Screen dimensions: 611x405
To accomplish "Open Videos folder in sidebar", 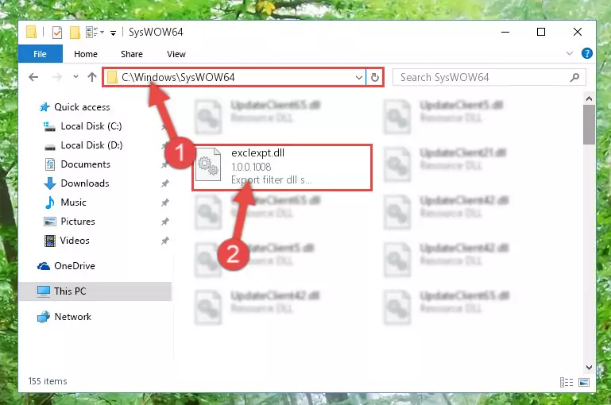I will (x=75, y=241).
